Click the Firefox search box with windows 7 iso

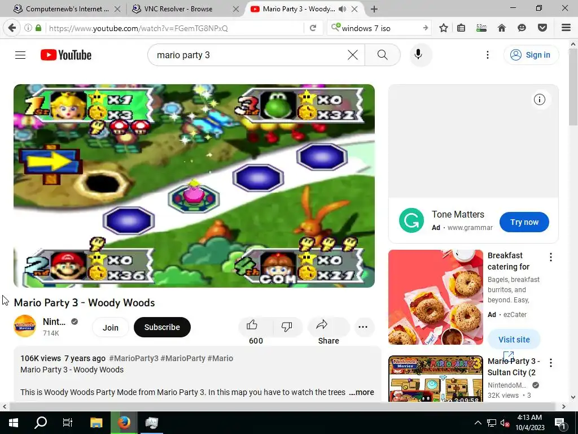click(379, 28)
